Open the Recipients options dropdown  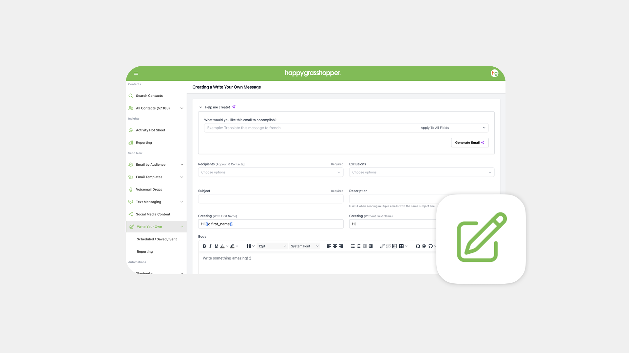[271, 172]
